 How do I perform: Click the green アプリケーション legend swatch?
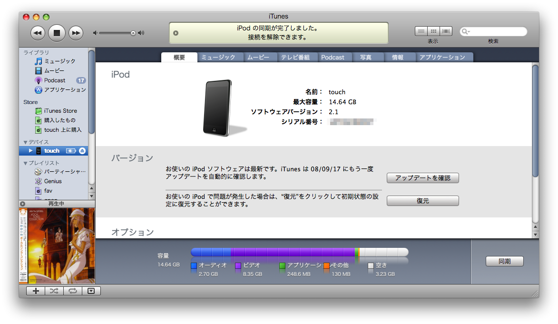click(282, 265)
